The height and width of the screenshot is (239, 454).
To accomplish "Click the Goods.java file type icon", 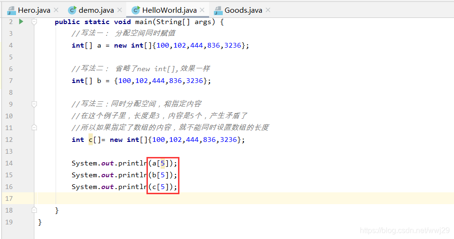I will pyautogui.click(x=218, y=10).
